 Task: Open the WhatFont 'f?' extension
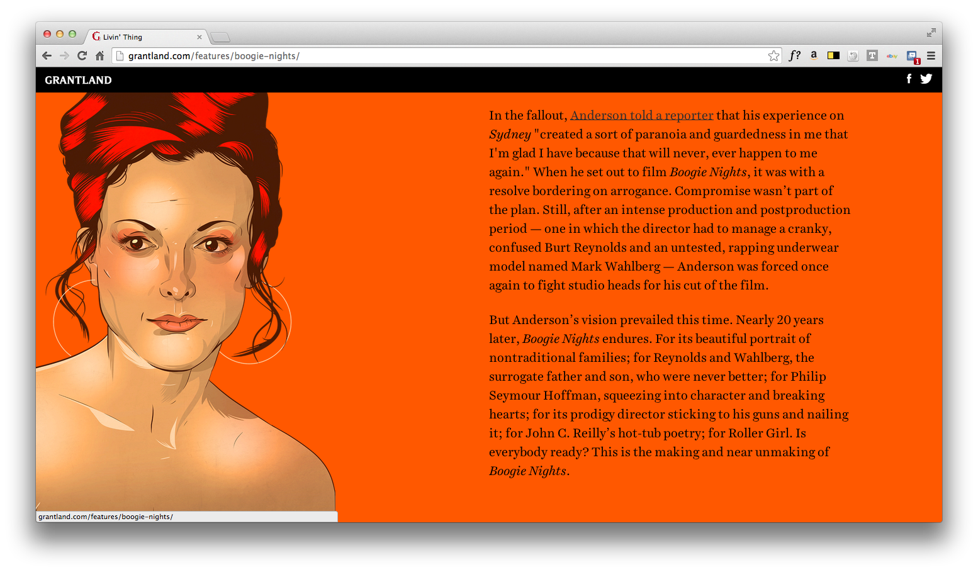tap(795, 55)
